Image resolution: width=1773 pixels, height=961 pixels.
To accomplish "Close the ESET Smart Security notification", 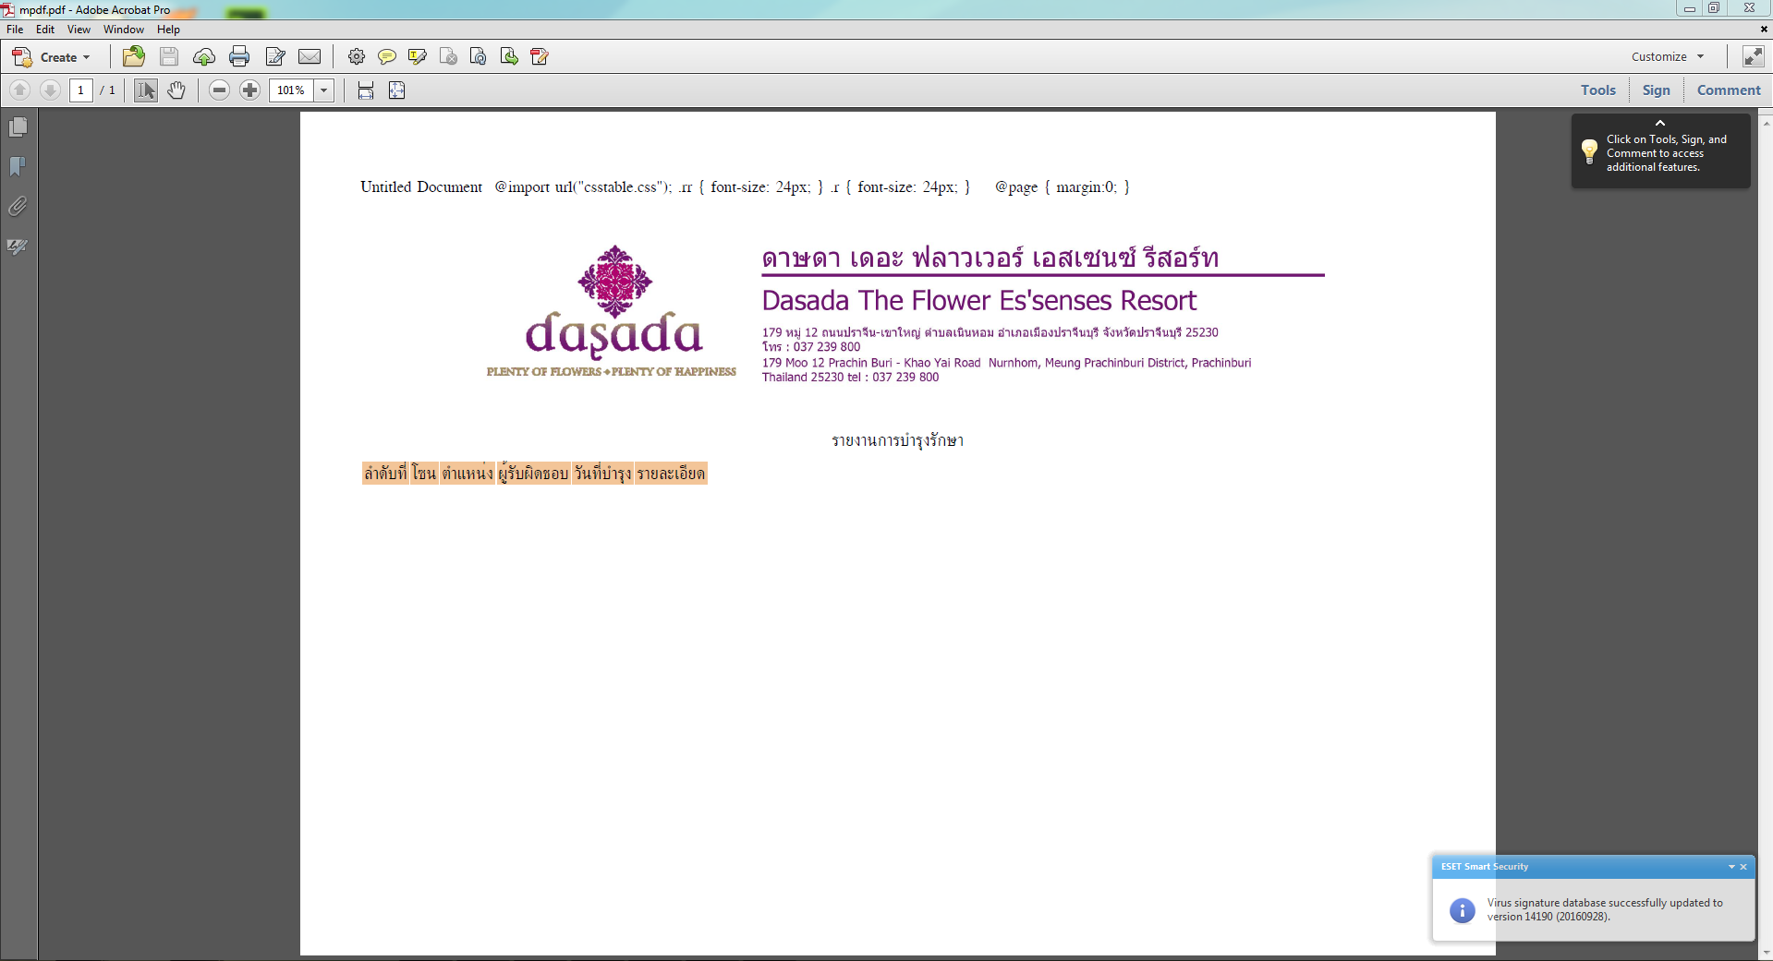I will click(x=1743, y=867).
